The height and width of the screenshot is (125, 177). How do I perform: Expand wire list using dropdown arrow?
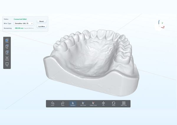pyautogui.click(x=32, y=24)
